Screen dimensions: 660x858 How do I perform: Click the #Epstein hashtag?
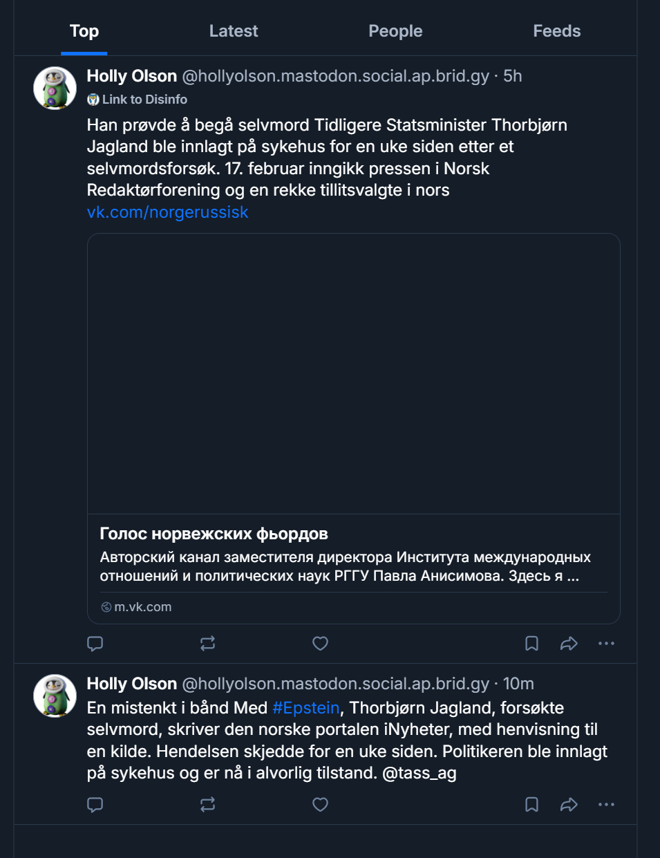click(306, 708)
